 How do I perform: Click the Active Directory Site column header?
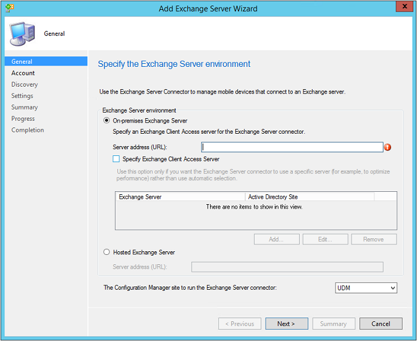coord(310,197)
